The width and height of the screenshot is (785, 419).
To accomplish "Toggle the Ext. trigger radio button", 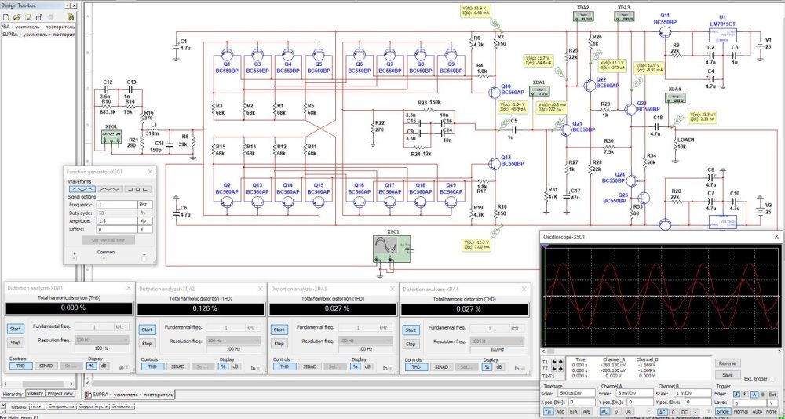I will click(772, 379).
